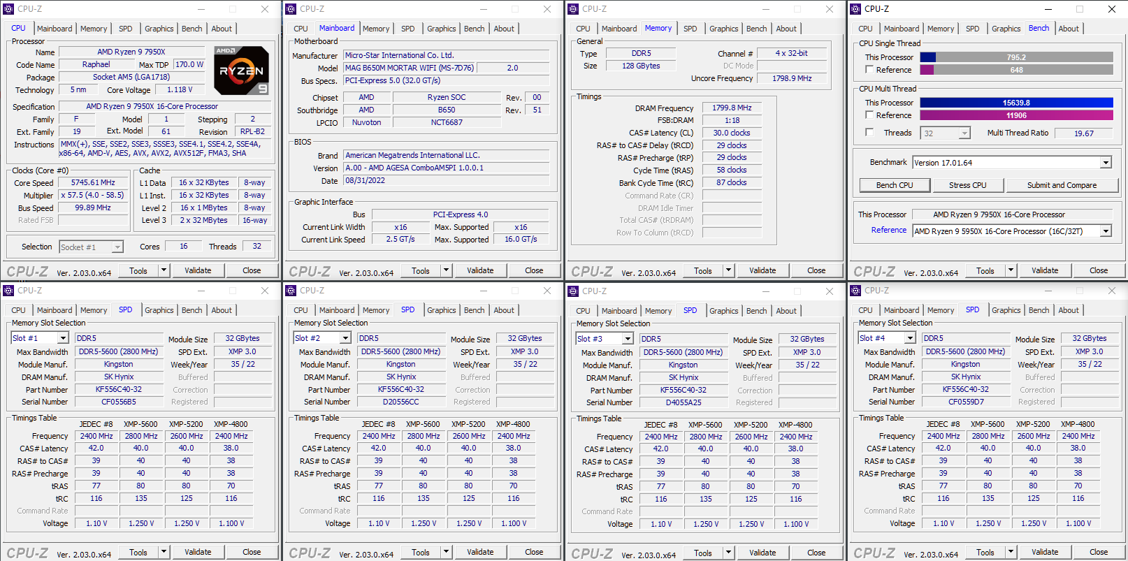The image size is (1128, 561).
Task: Click the single thread This Processor bar 795.2
Action: [x=1016, y=57]
